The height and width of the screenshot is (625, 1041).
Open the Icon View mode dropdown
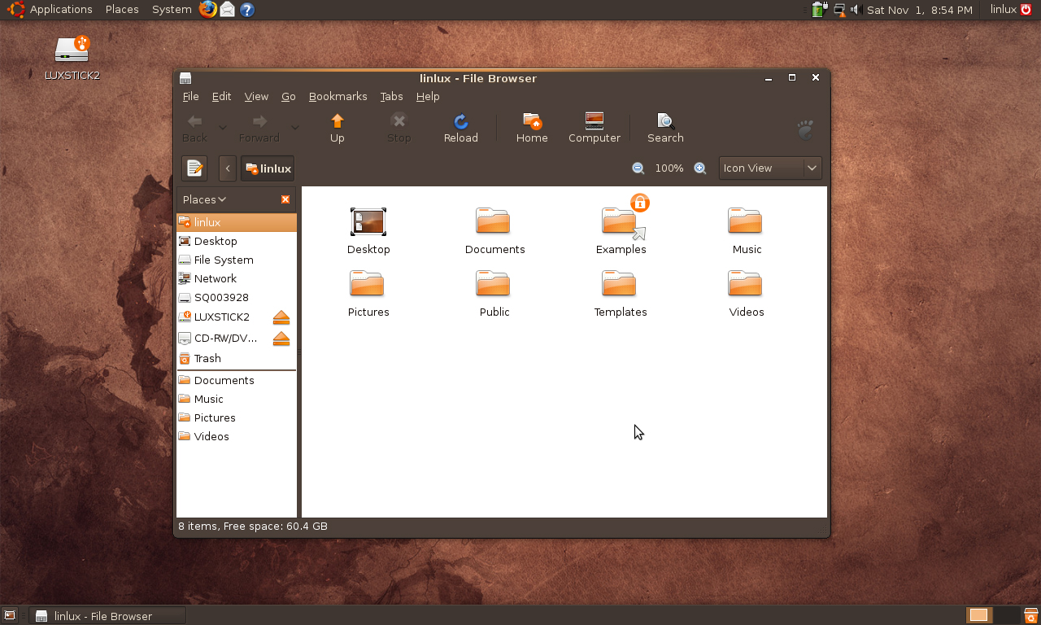click(770, 168)
